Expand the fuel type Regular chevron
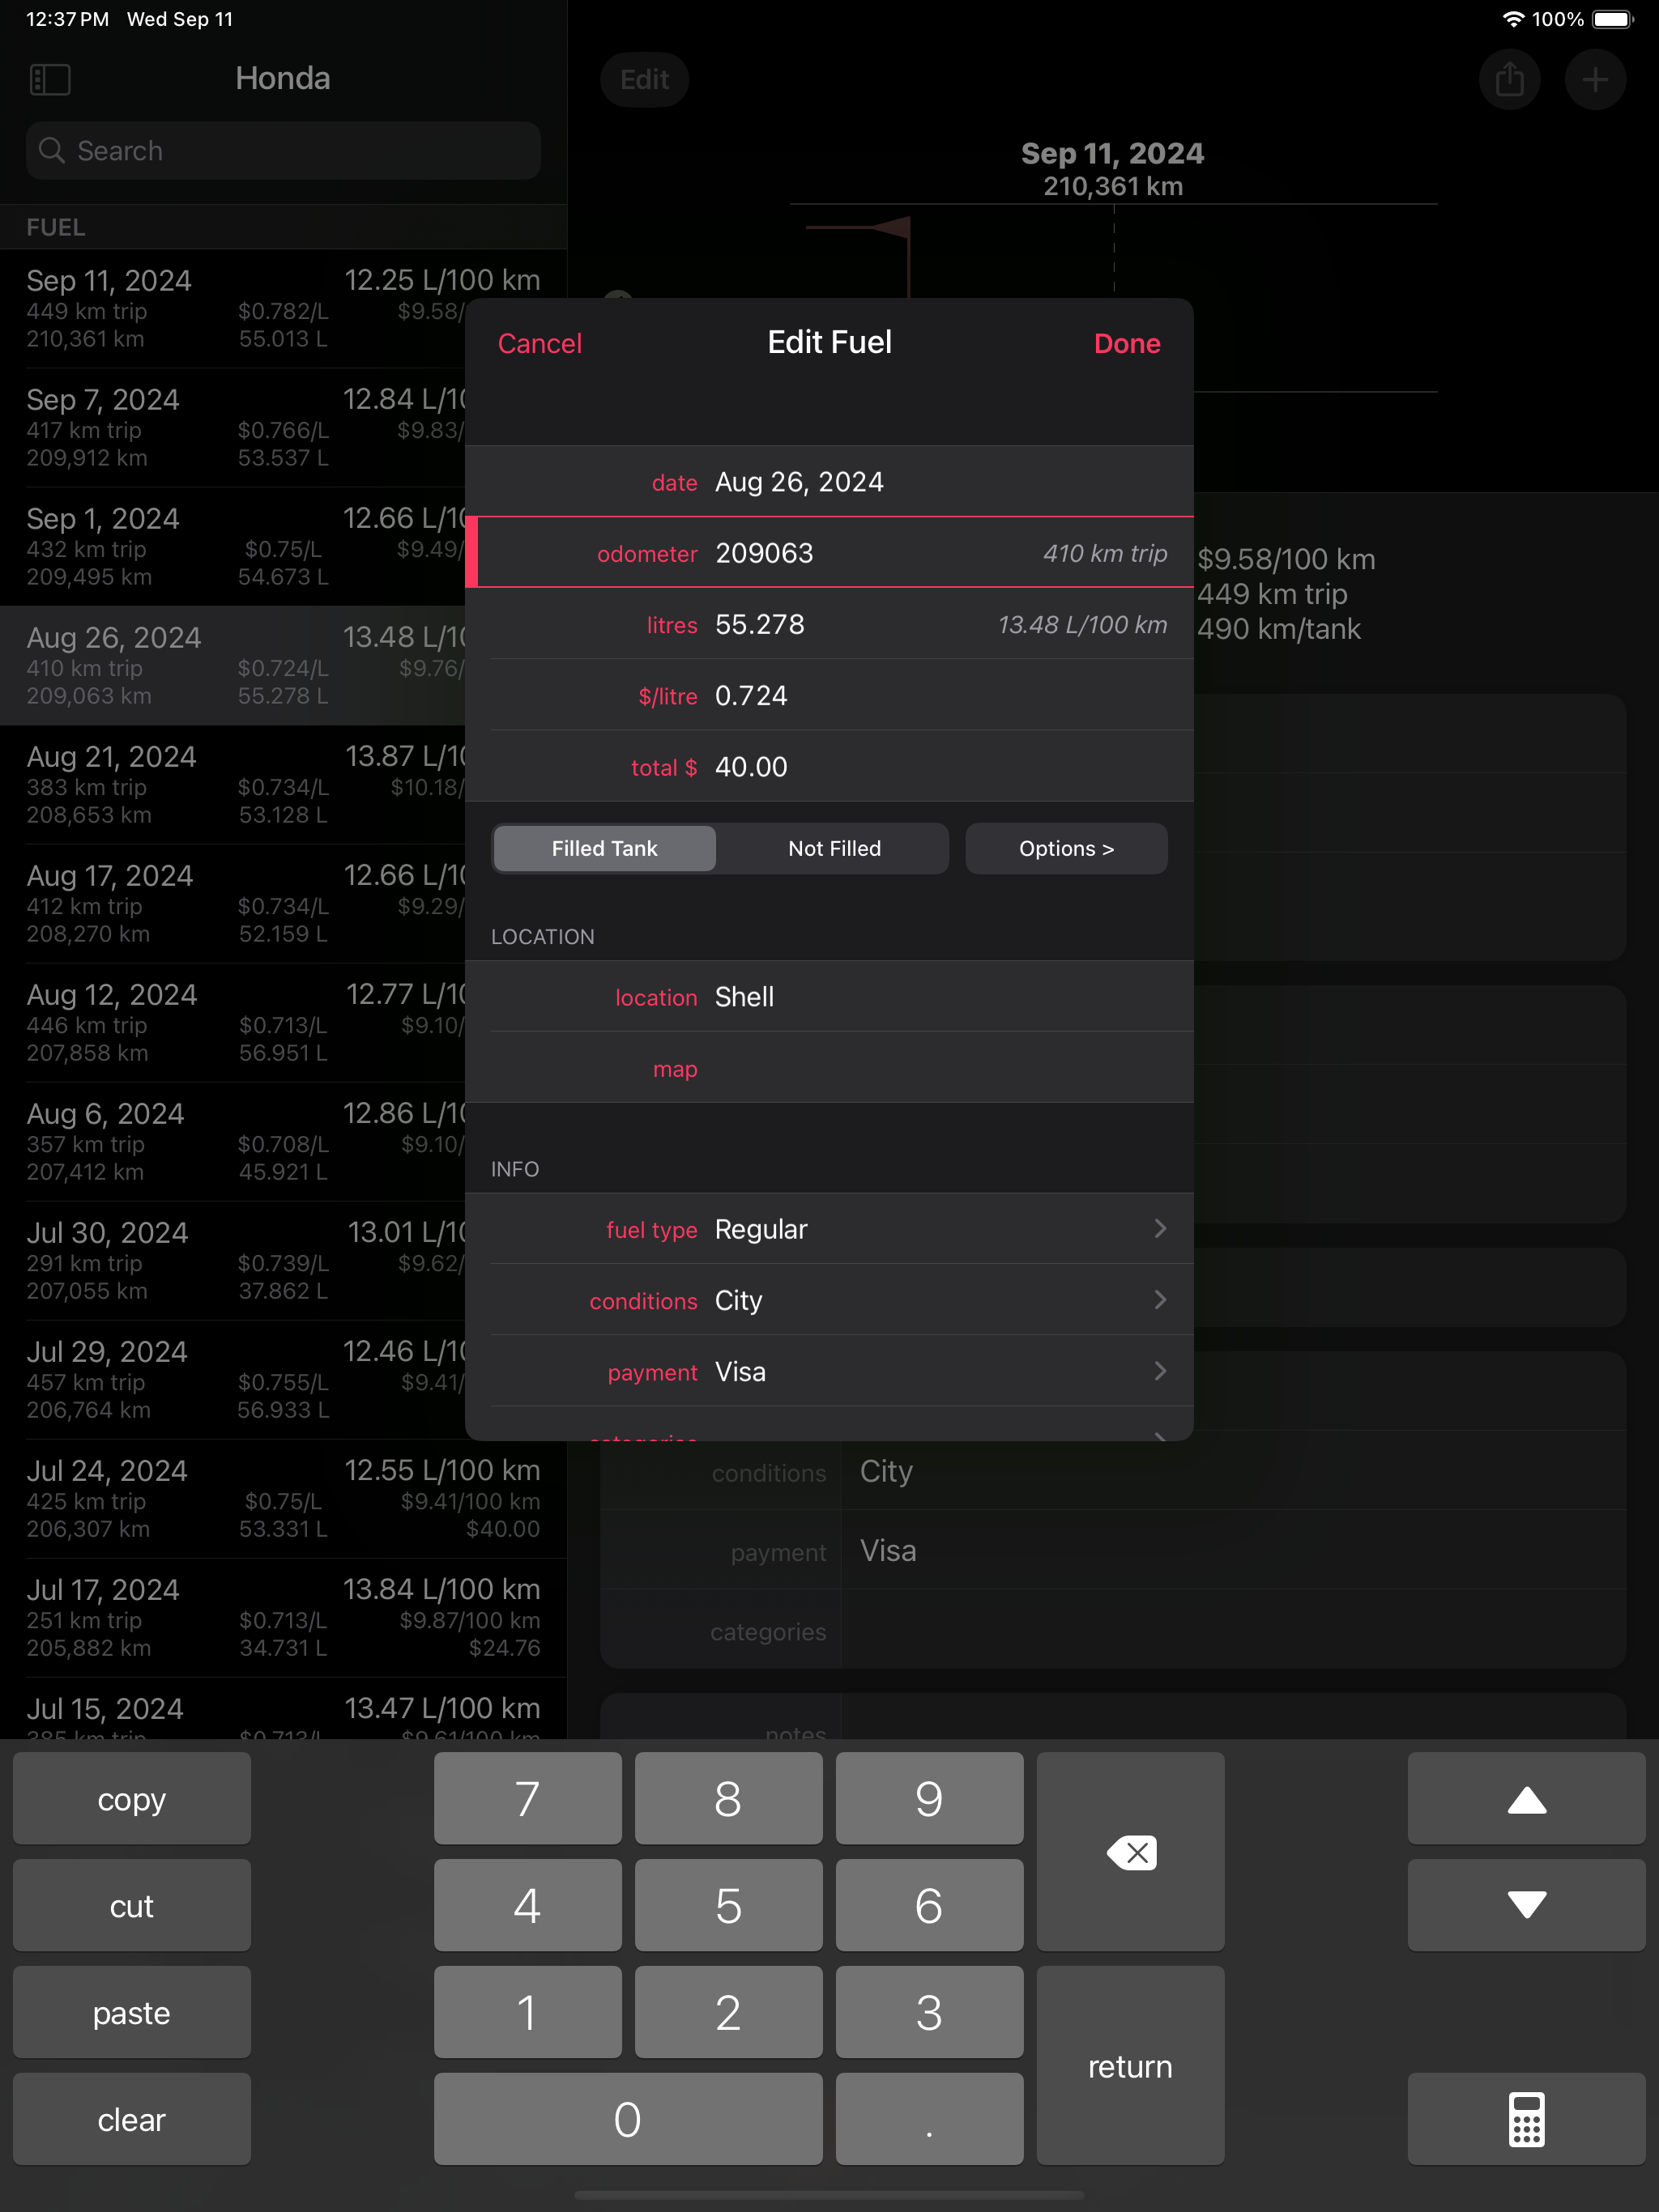The image size is (1659, 2212). pyautogui.click(x=1160, y=1228)
